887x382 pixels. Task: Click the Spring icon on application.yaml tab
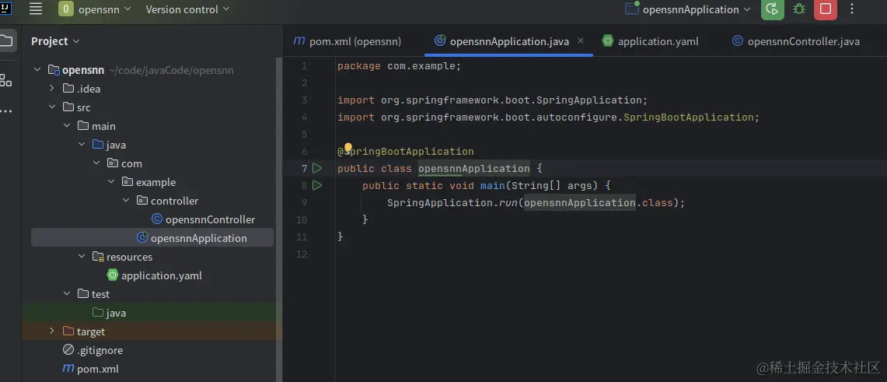click(608, 40)
